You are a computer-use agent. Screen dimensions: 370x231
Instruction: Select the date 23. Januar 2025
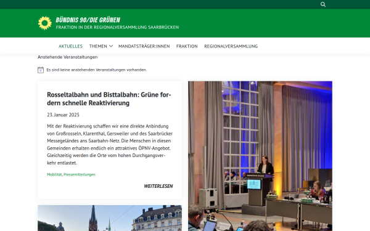64,115
